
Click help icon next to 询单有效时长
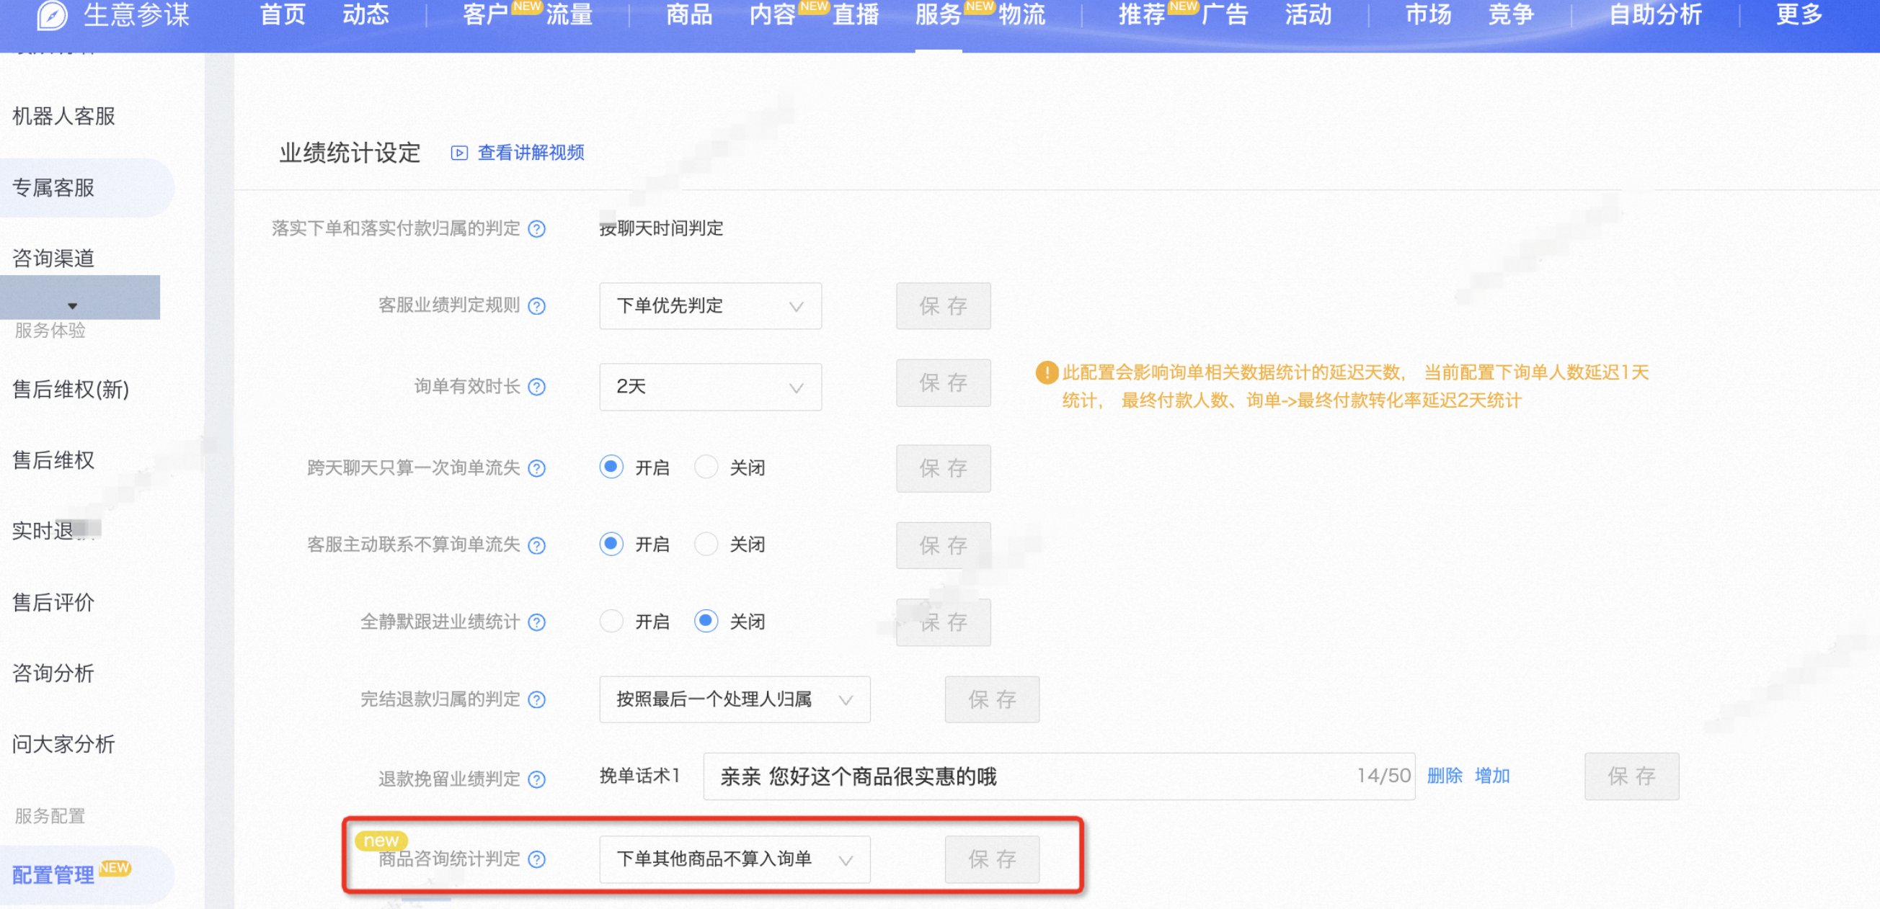click(x=537, y=387)
